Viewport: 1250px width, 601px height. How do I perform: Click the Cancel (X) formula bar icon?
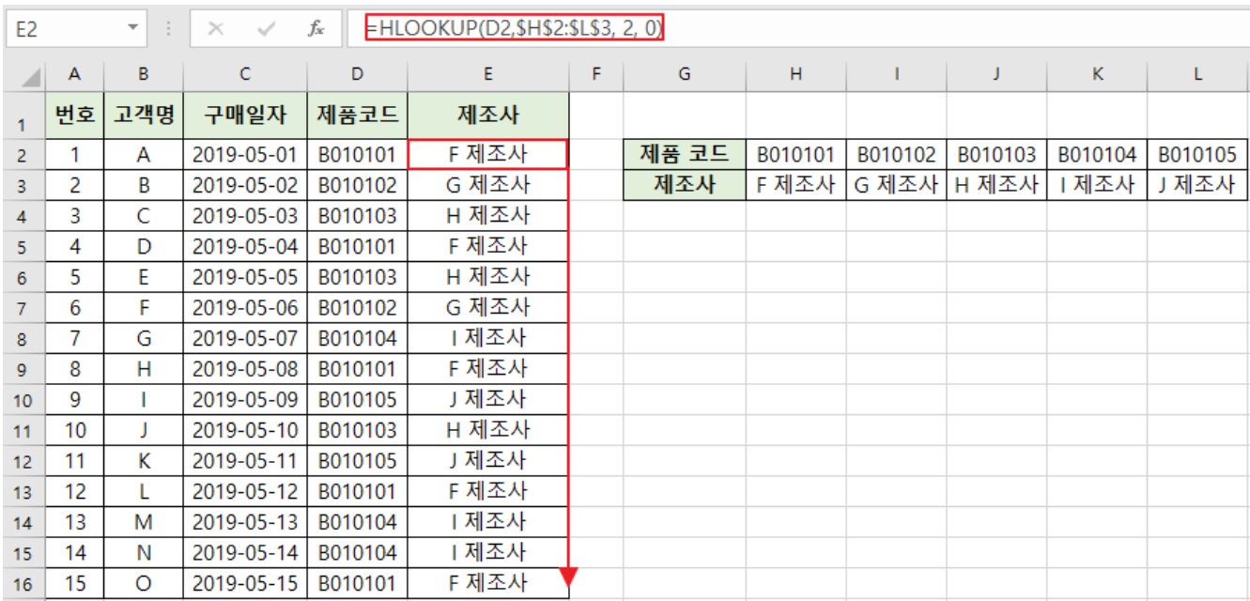tap(215, 29)
